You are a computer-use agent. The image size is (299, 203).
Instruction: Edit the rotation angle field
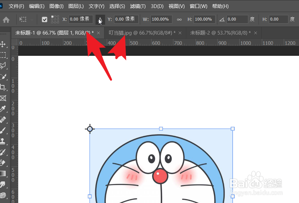point(237,19)
